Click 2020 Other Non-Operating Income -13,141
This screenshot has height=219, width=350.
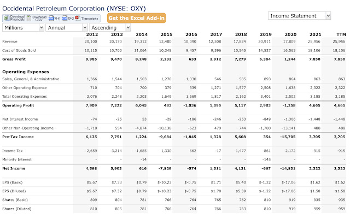[288, 128]
